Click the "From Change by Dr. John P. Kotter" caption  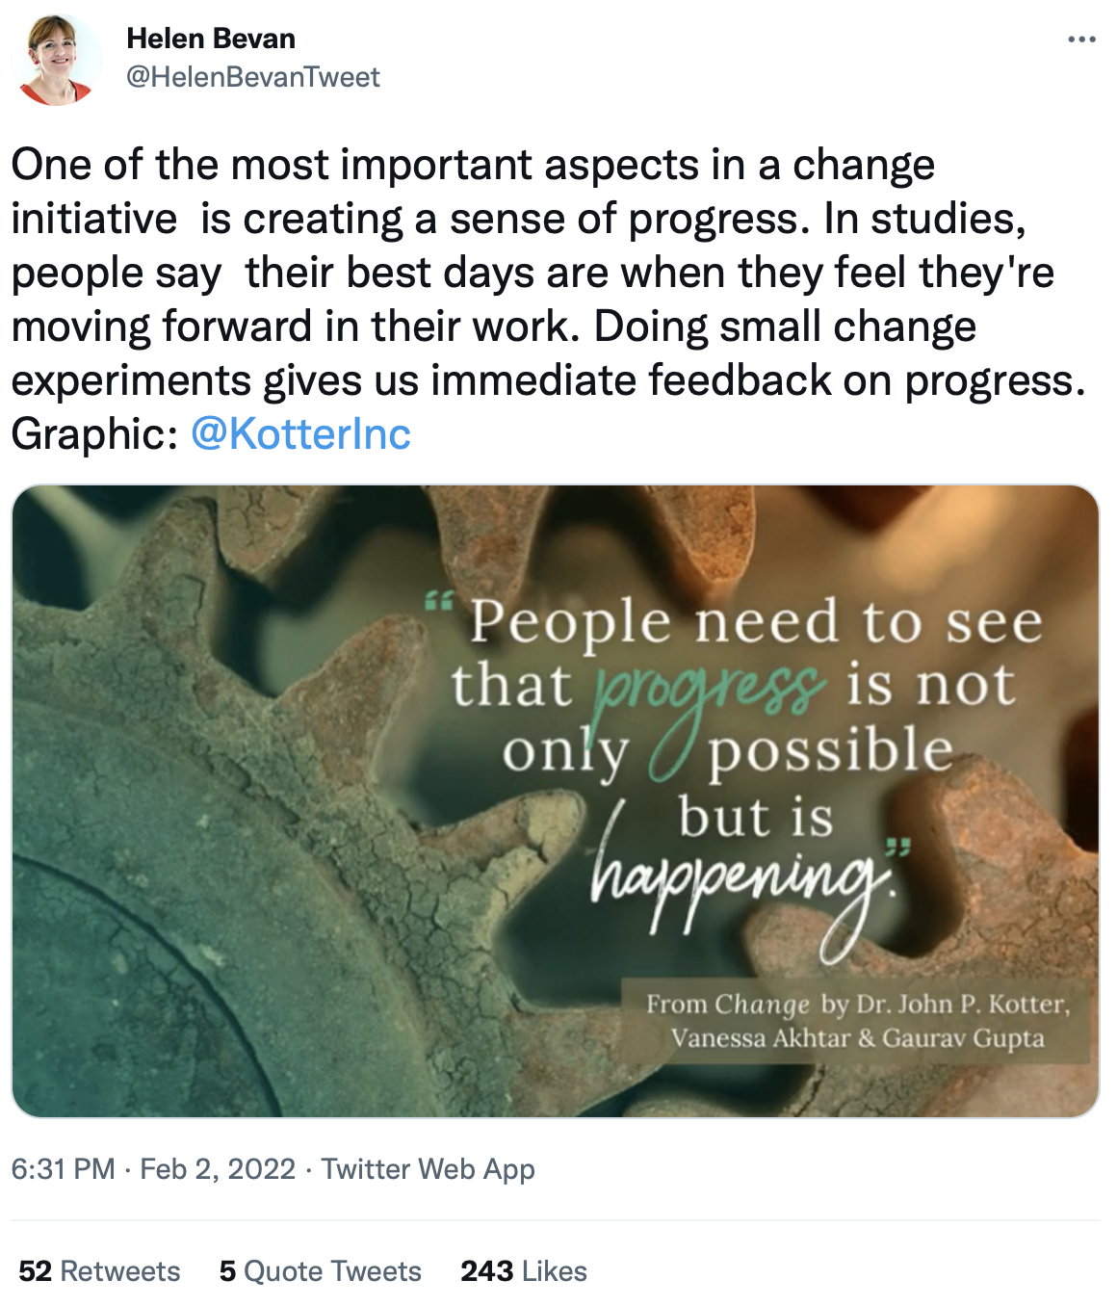pos(857,1005)
